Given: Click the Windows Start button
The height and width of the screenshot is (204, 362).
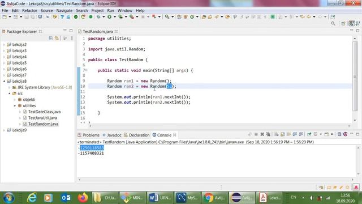Looking at the screenshot, I should click(x=9, y=198).
